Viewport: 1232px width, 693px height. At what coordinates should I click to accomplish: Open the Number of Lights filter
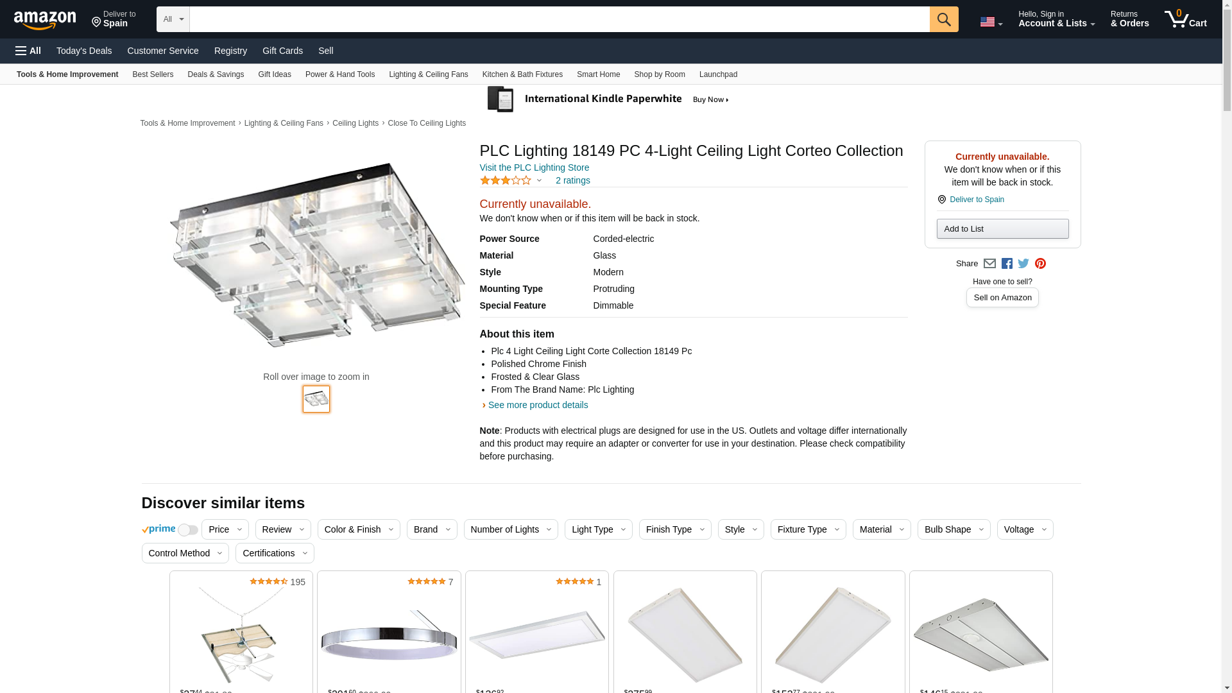tap(510, 529)
